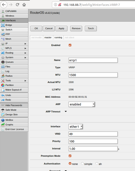Screen dimensions: 135x171
Task: Select the none authentication radio button
Action: click(70, 163)
